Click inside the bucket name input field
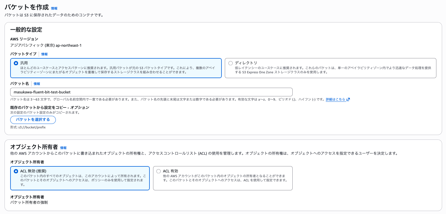Viewport: 446px width, 214px height. coord(150,92)
